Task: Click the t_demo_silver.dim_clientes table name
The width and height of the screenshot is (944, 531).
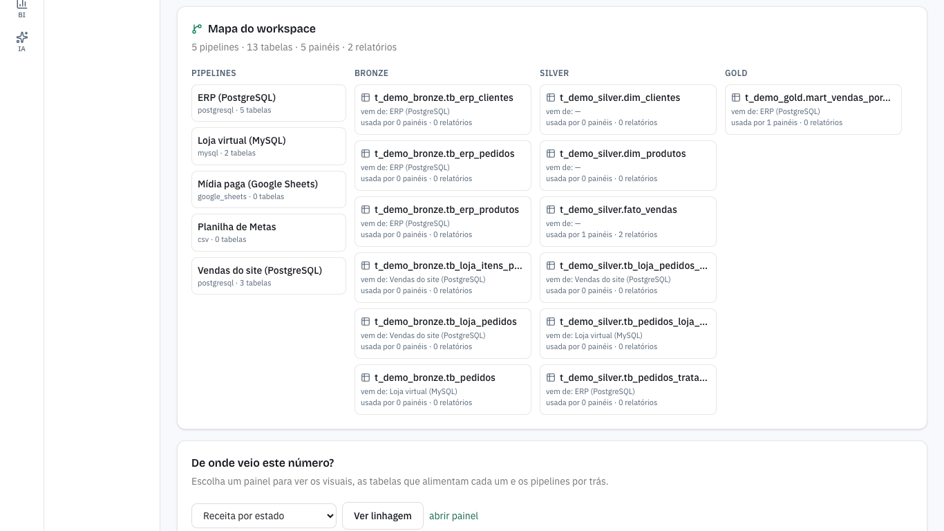Action: click(x=620, y=98)
